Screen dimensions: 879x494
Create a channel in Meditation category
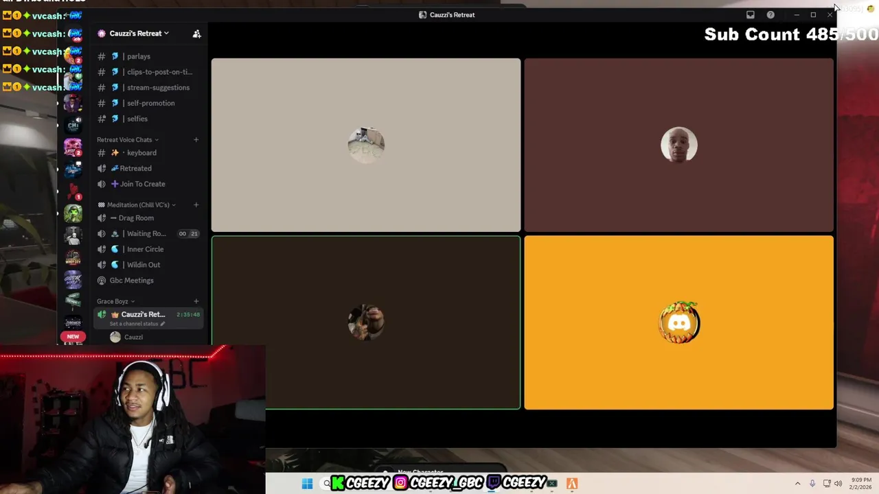pos(196,205)
